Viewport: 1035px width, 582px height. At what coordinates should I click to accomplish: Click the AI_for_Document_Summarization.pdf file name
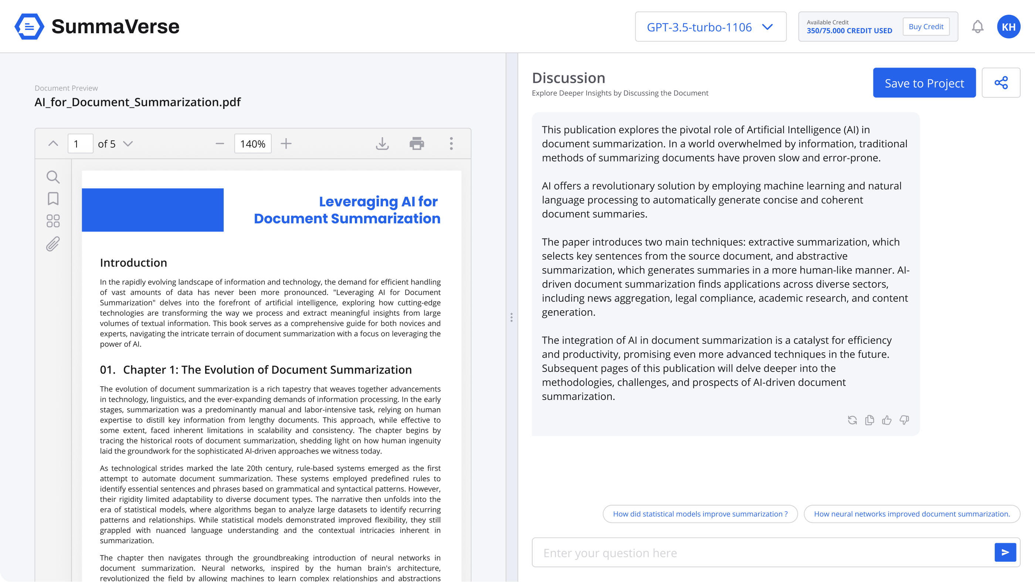[138, 102]
